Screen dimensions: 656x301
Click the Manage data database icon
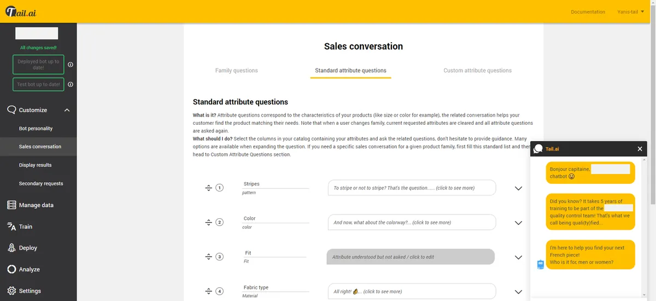point(11,205)
